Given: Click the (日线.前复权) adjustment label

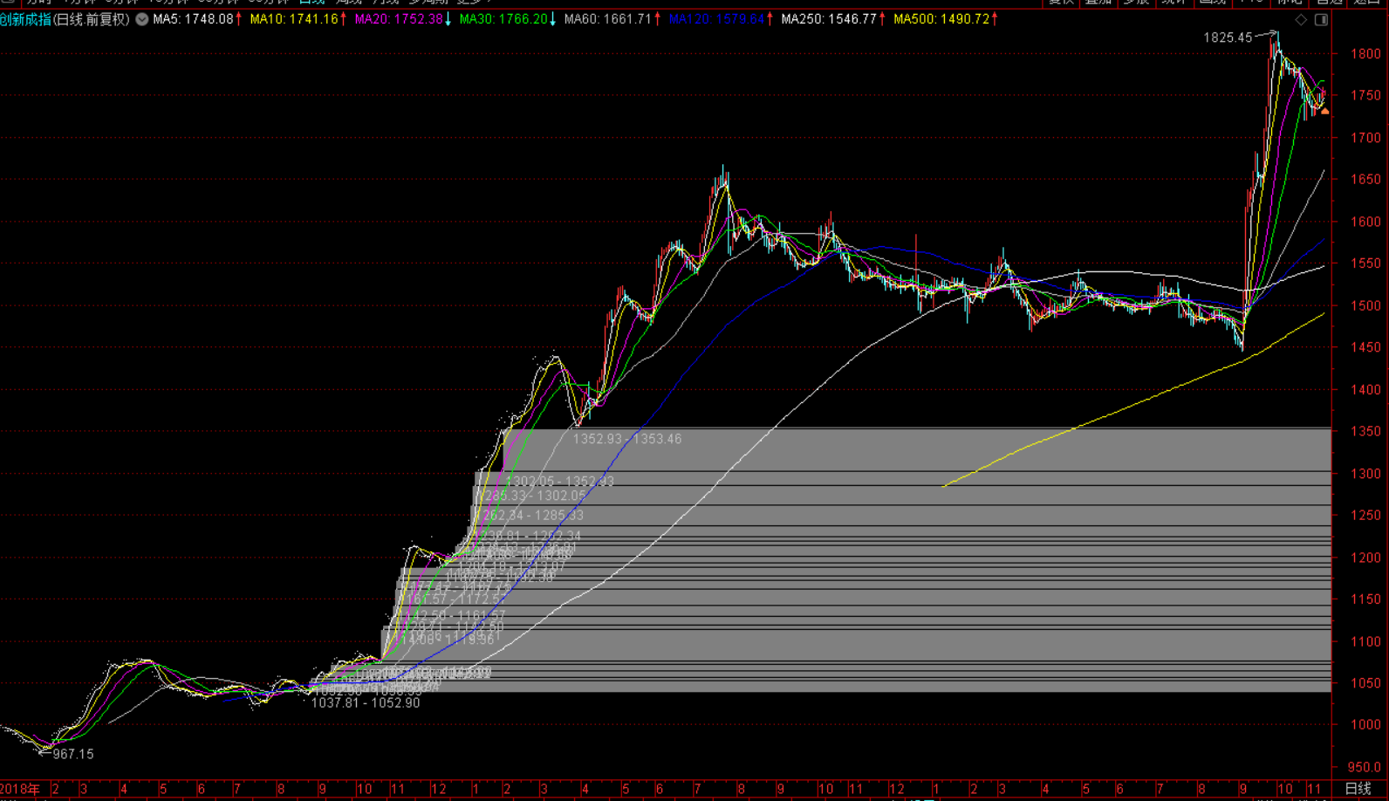Looking at the screenshot, I should pos(91,19).
